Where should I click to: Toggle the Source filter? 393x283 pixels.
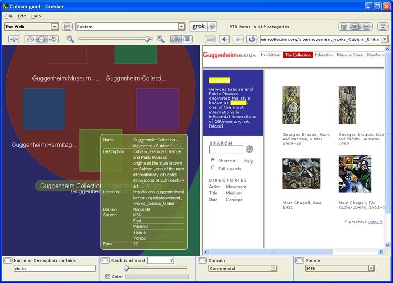[x=300, y=260]
